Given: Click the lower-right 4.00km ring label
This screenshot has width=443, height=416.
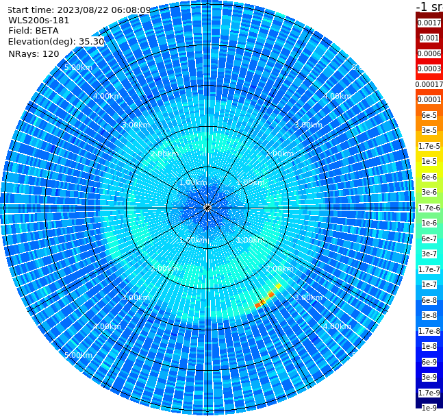Looking at the screenshot, I should [x=337, y=326].
